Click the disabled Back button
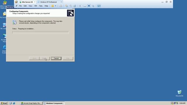The width and height of the screenshot is (187, 105). (x=34, y=58)
